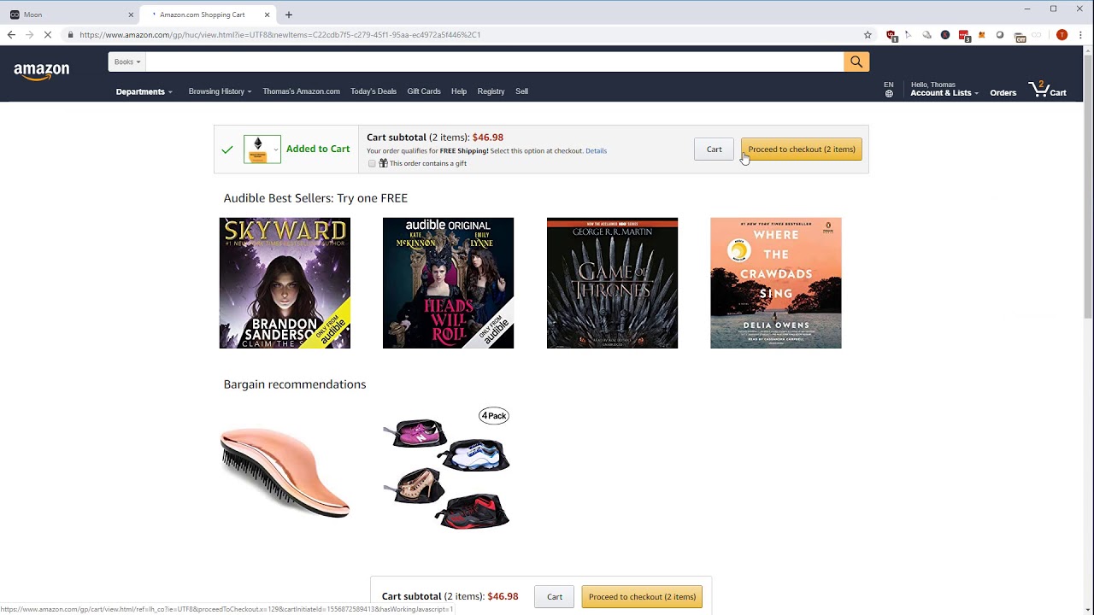Click the browser forward arrow
Screen dimensions: 1094x615
[29, 35]
